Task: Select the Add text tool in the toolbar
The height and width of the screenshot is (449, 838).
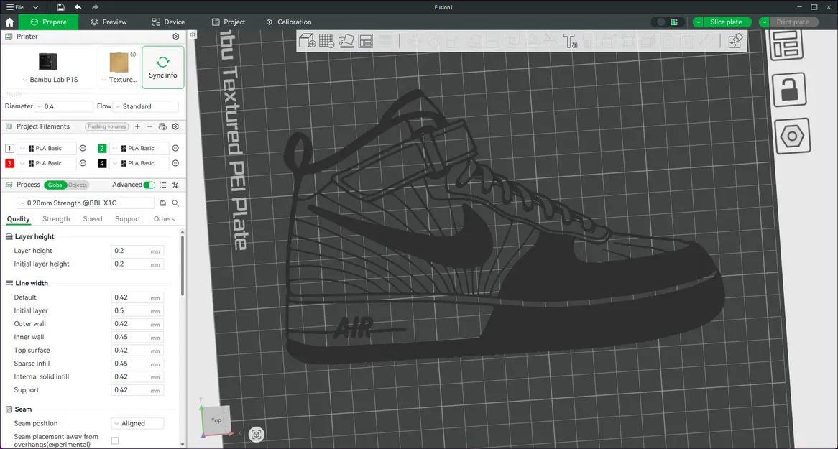Action: (x=571, y=41)
